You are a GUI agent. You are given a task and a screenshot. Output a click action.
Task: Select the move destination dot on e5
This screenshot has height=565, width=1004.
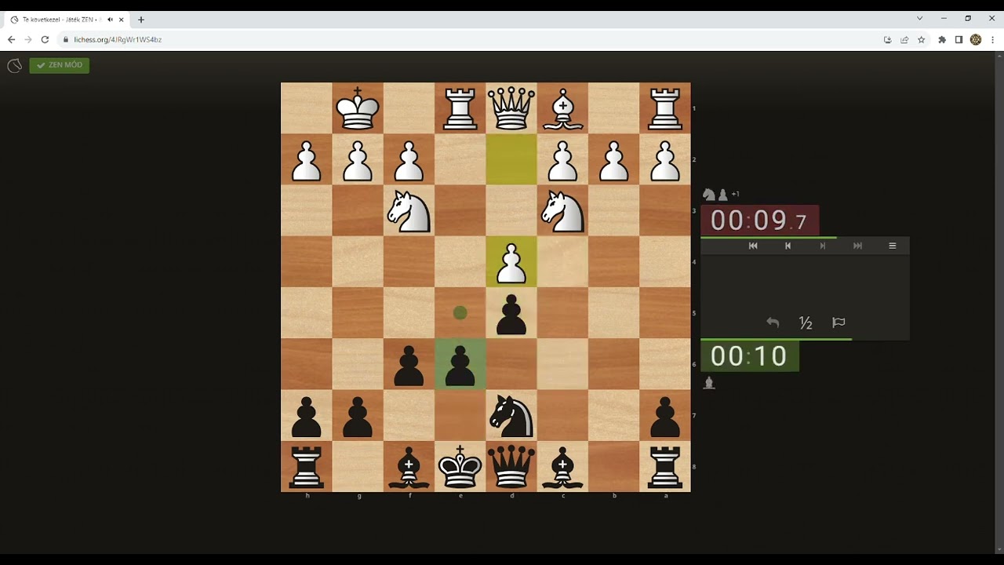click(x=460, y=313)
